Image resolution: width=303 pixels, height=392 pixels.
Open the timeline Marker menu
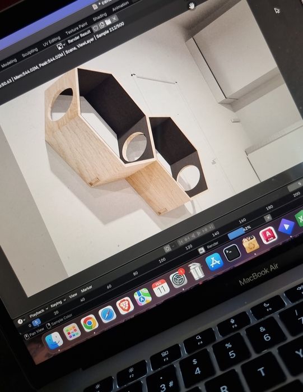coord(87,289)
